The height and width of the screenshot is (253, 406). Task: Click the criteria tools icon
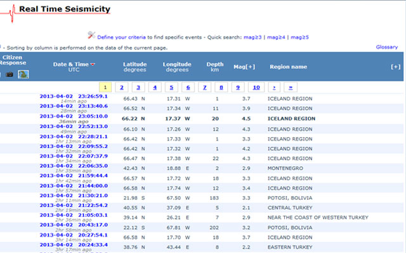[91, 35]
